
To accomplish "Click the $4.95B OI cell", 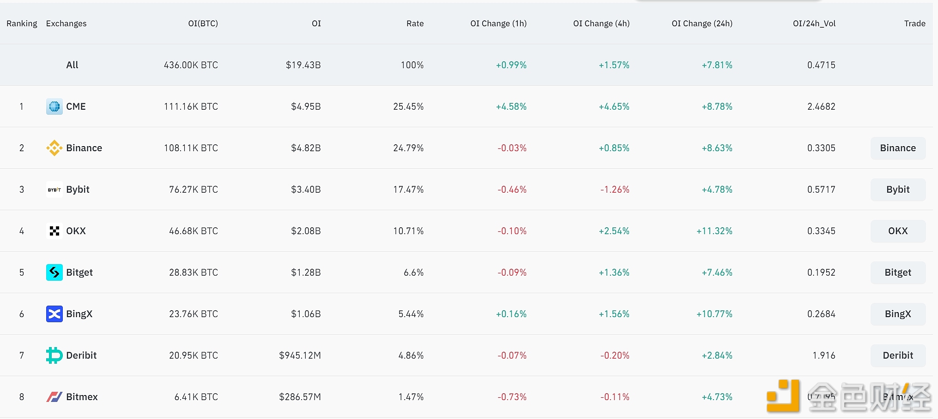I will coord(306,106).
